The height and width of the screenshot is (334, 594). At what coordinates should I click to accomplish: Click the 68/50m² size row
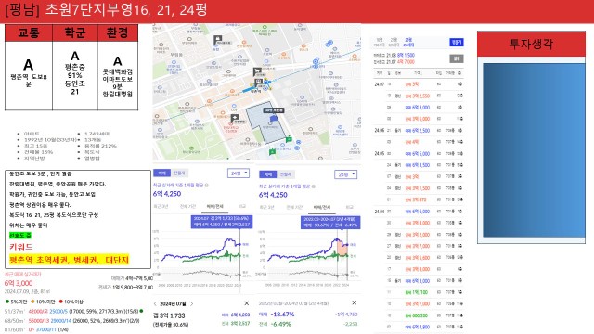coord(72,321)
